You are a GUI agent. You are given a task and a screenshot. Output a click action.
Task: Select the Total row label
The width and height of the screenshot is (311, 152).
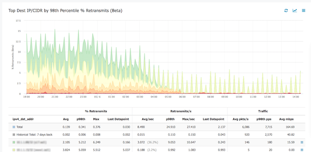pyautogui.click(x=19, y=127)
